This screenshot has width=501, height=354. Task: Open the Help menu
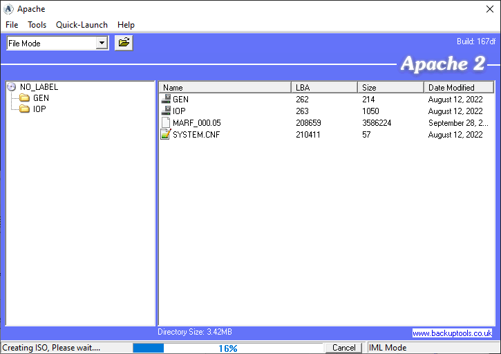(126, 25)
